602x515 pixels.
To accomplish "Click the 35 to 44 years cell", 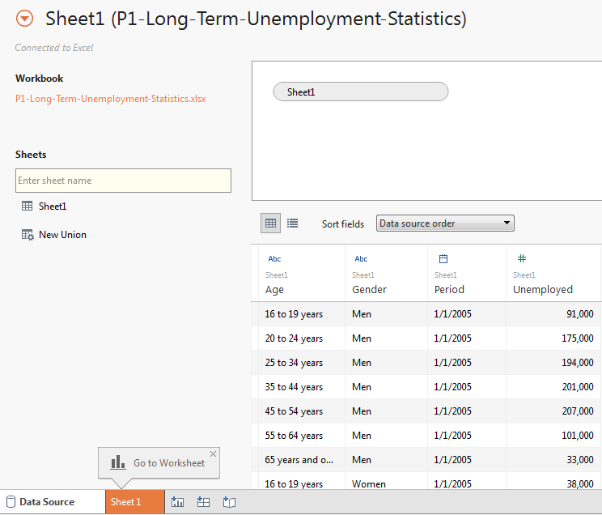I will coord(302,386).
